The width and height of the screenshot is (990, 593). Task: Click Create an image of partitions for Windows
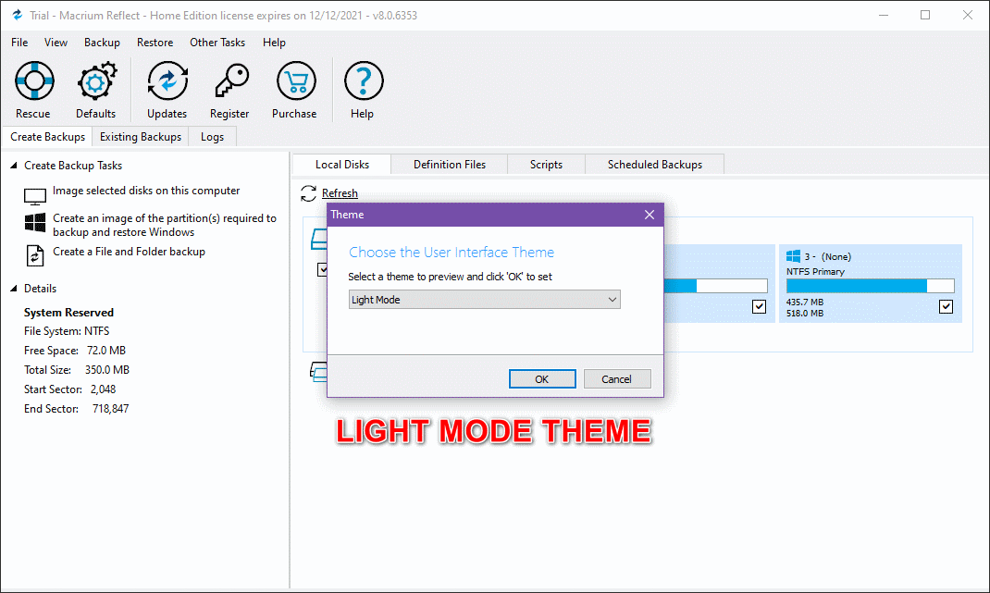[x=164, y=225]
